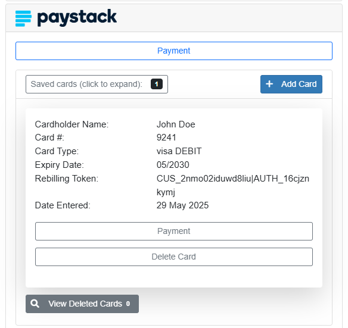Select the cardholder name John Doe
This screenshot has height=328, width=348.
pos(176,124)
